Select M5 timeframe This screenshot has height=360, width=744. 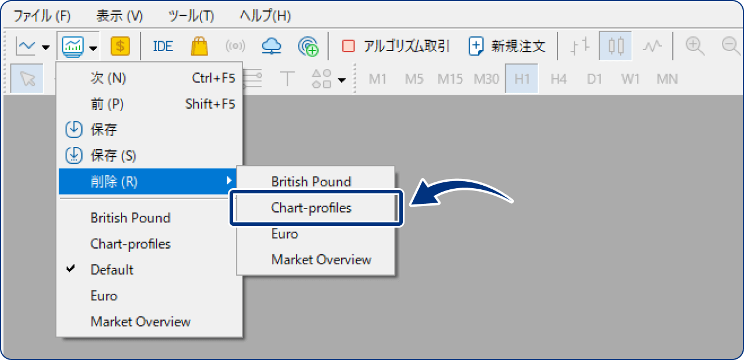pyautogui.click(x=414, y=79)
